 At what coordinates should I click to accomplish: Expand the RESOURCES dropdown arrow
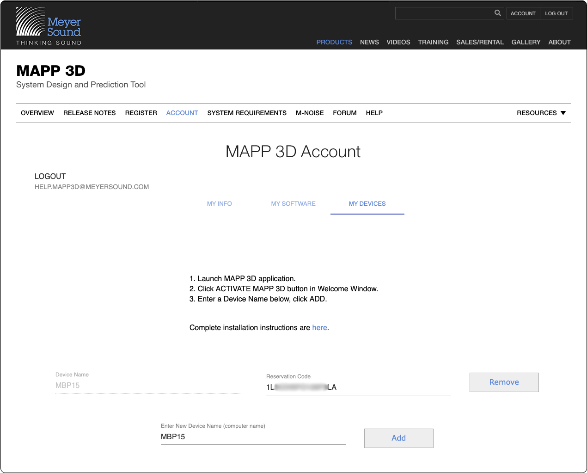[563, 113]
